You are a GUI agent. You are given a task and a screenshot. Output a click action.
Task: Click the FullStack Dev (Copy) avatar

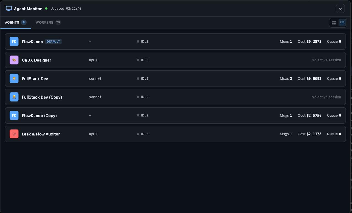(x=14, y=97)
